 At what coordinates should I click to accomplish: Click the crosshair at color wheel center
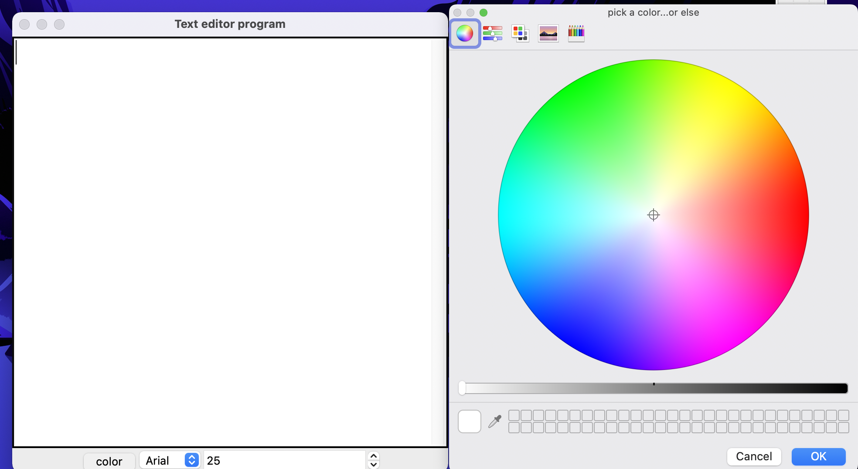click(654, 215)
